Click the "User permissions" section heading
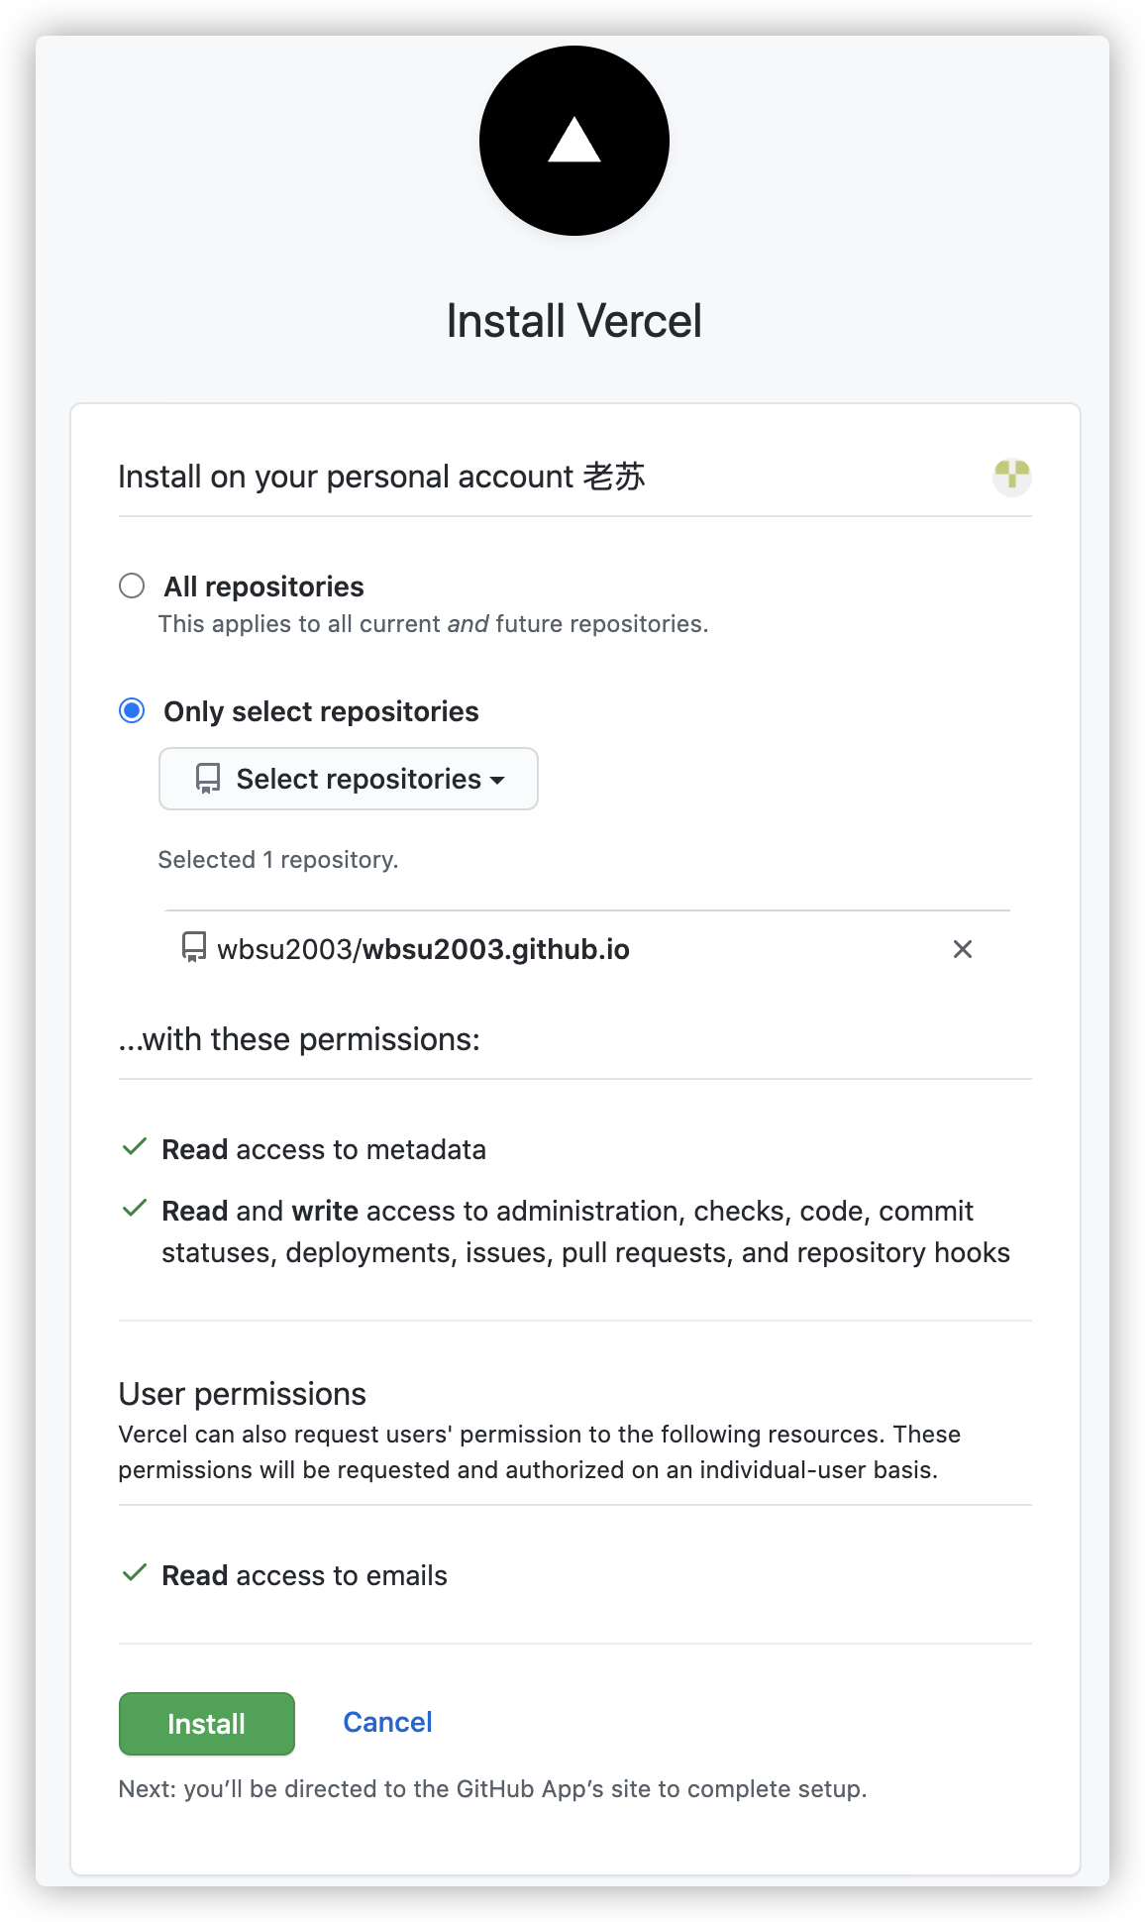This screenshot has height=1922, width=1145. (243, 1394)
